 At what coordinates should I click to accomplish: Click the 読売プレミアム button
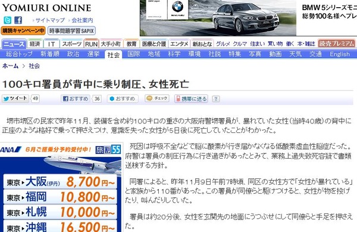coord(337,44)
